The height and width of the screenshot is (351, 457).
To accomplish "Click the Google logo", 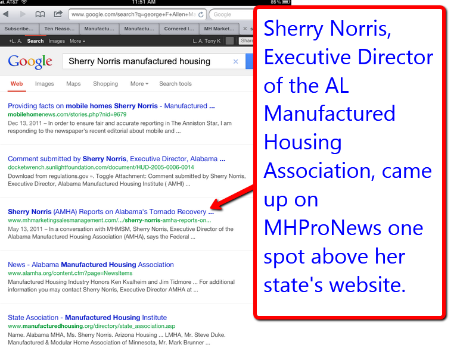I will (x=30, y=62).
